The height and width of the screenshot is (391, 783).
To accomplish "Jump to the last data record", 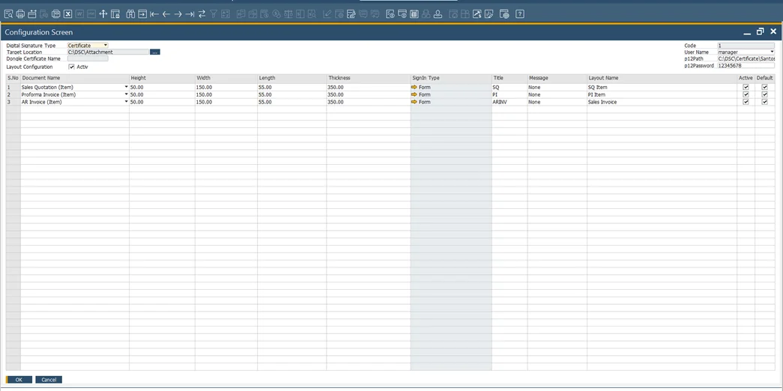I will tap(190, 14).
